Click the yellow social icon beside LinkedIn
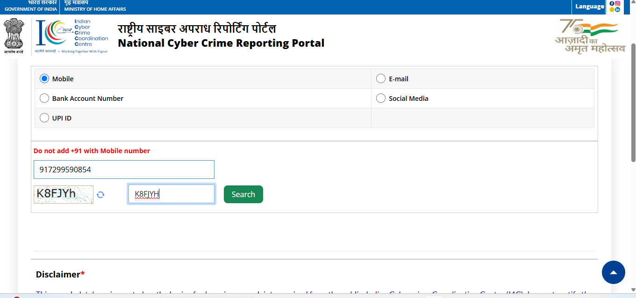The width and height of the screenshot is (636, 298). point(612,9)
